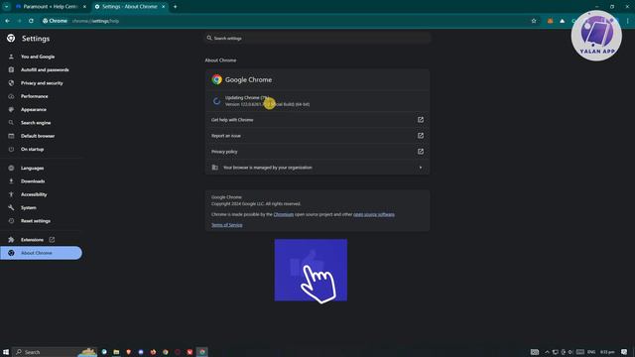Reload the current page

click(31, 21)
